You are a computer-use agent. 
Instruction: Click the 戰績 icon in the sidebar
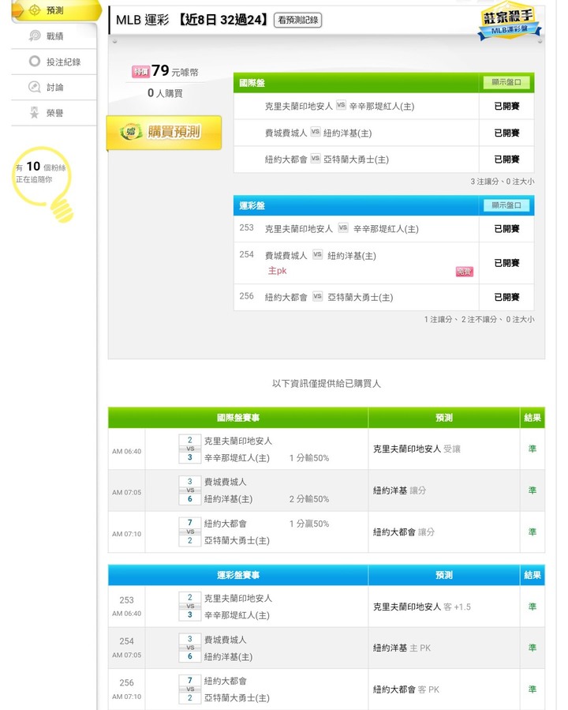35,36
